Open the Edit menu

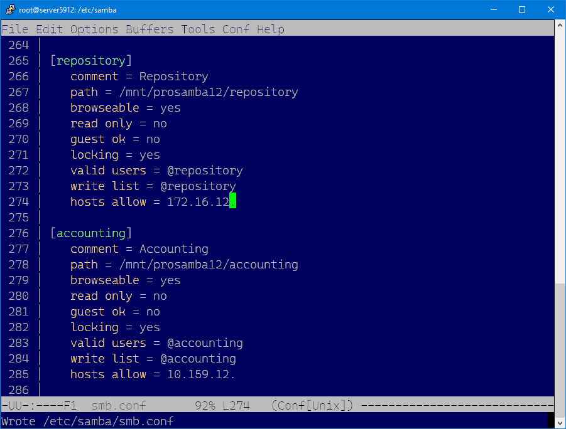click(x=50, y=29)
